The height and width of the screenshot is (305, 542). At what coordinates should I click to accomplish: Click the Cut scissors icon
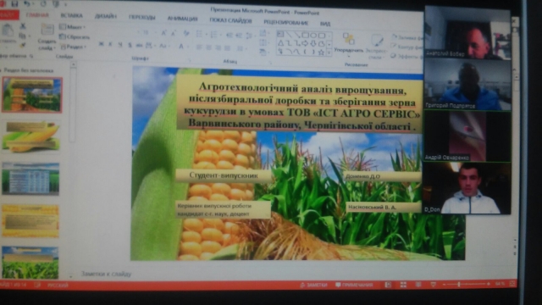coord(23,26)
